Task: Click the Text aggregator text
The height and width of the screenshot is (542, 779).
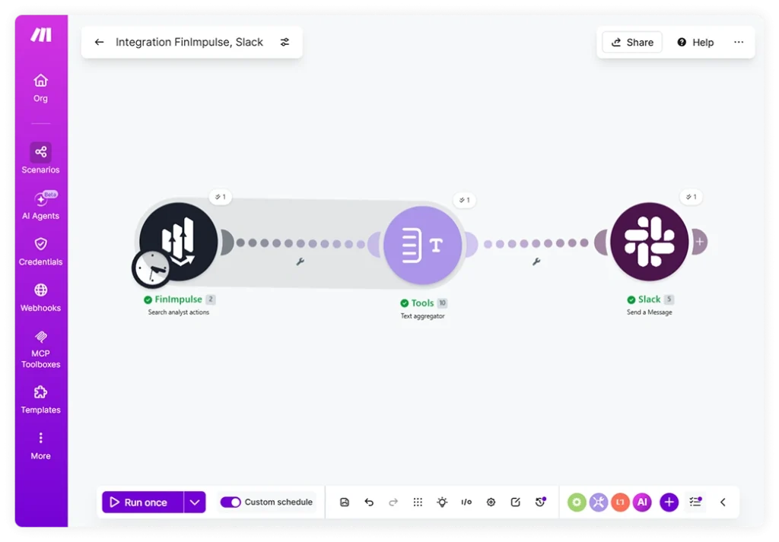Action: coord(423,315)
